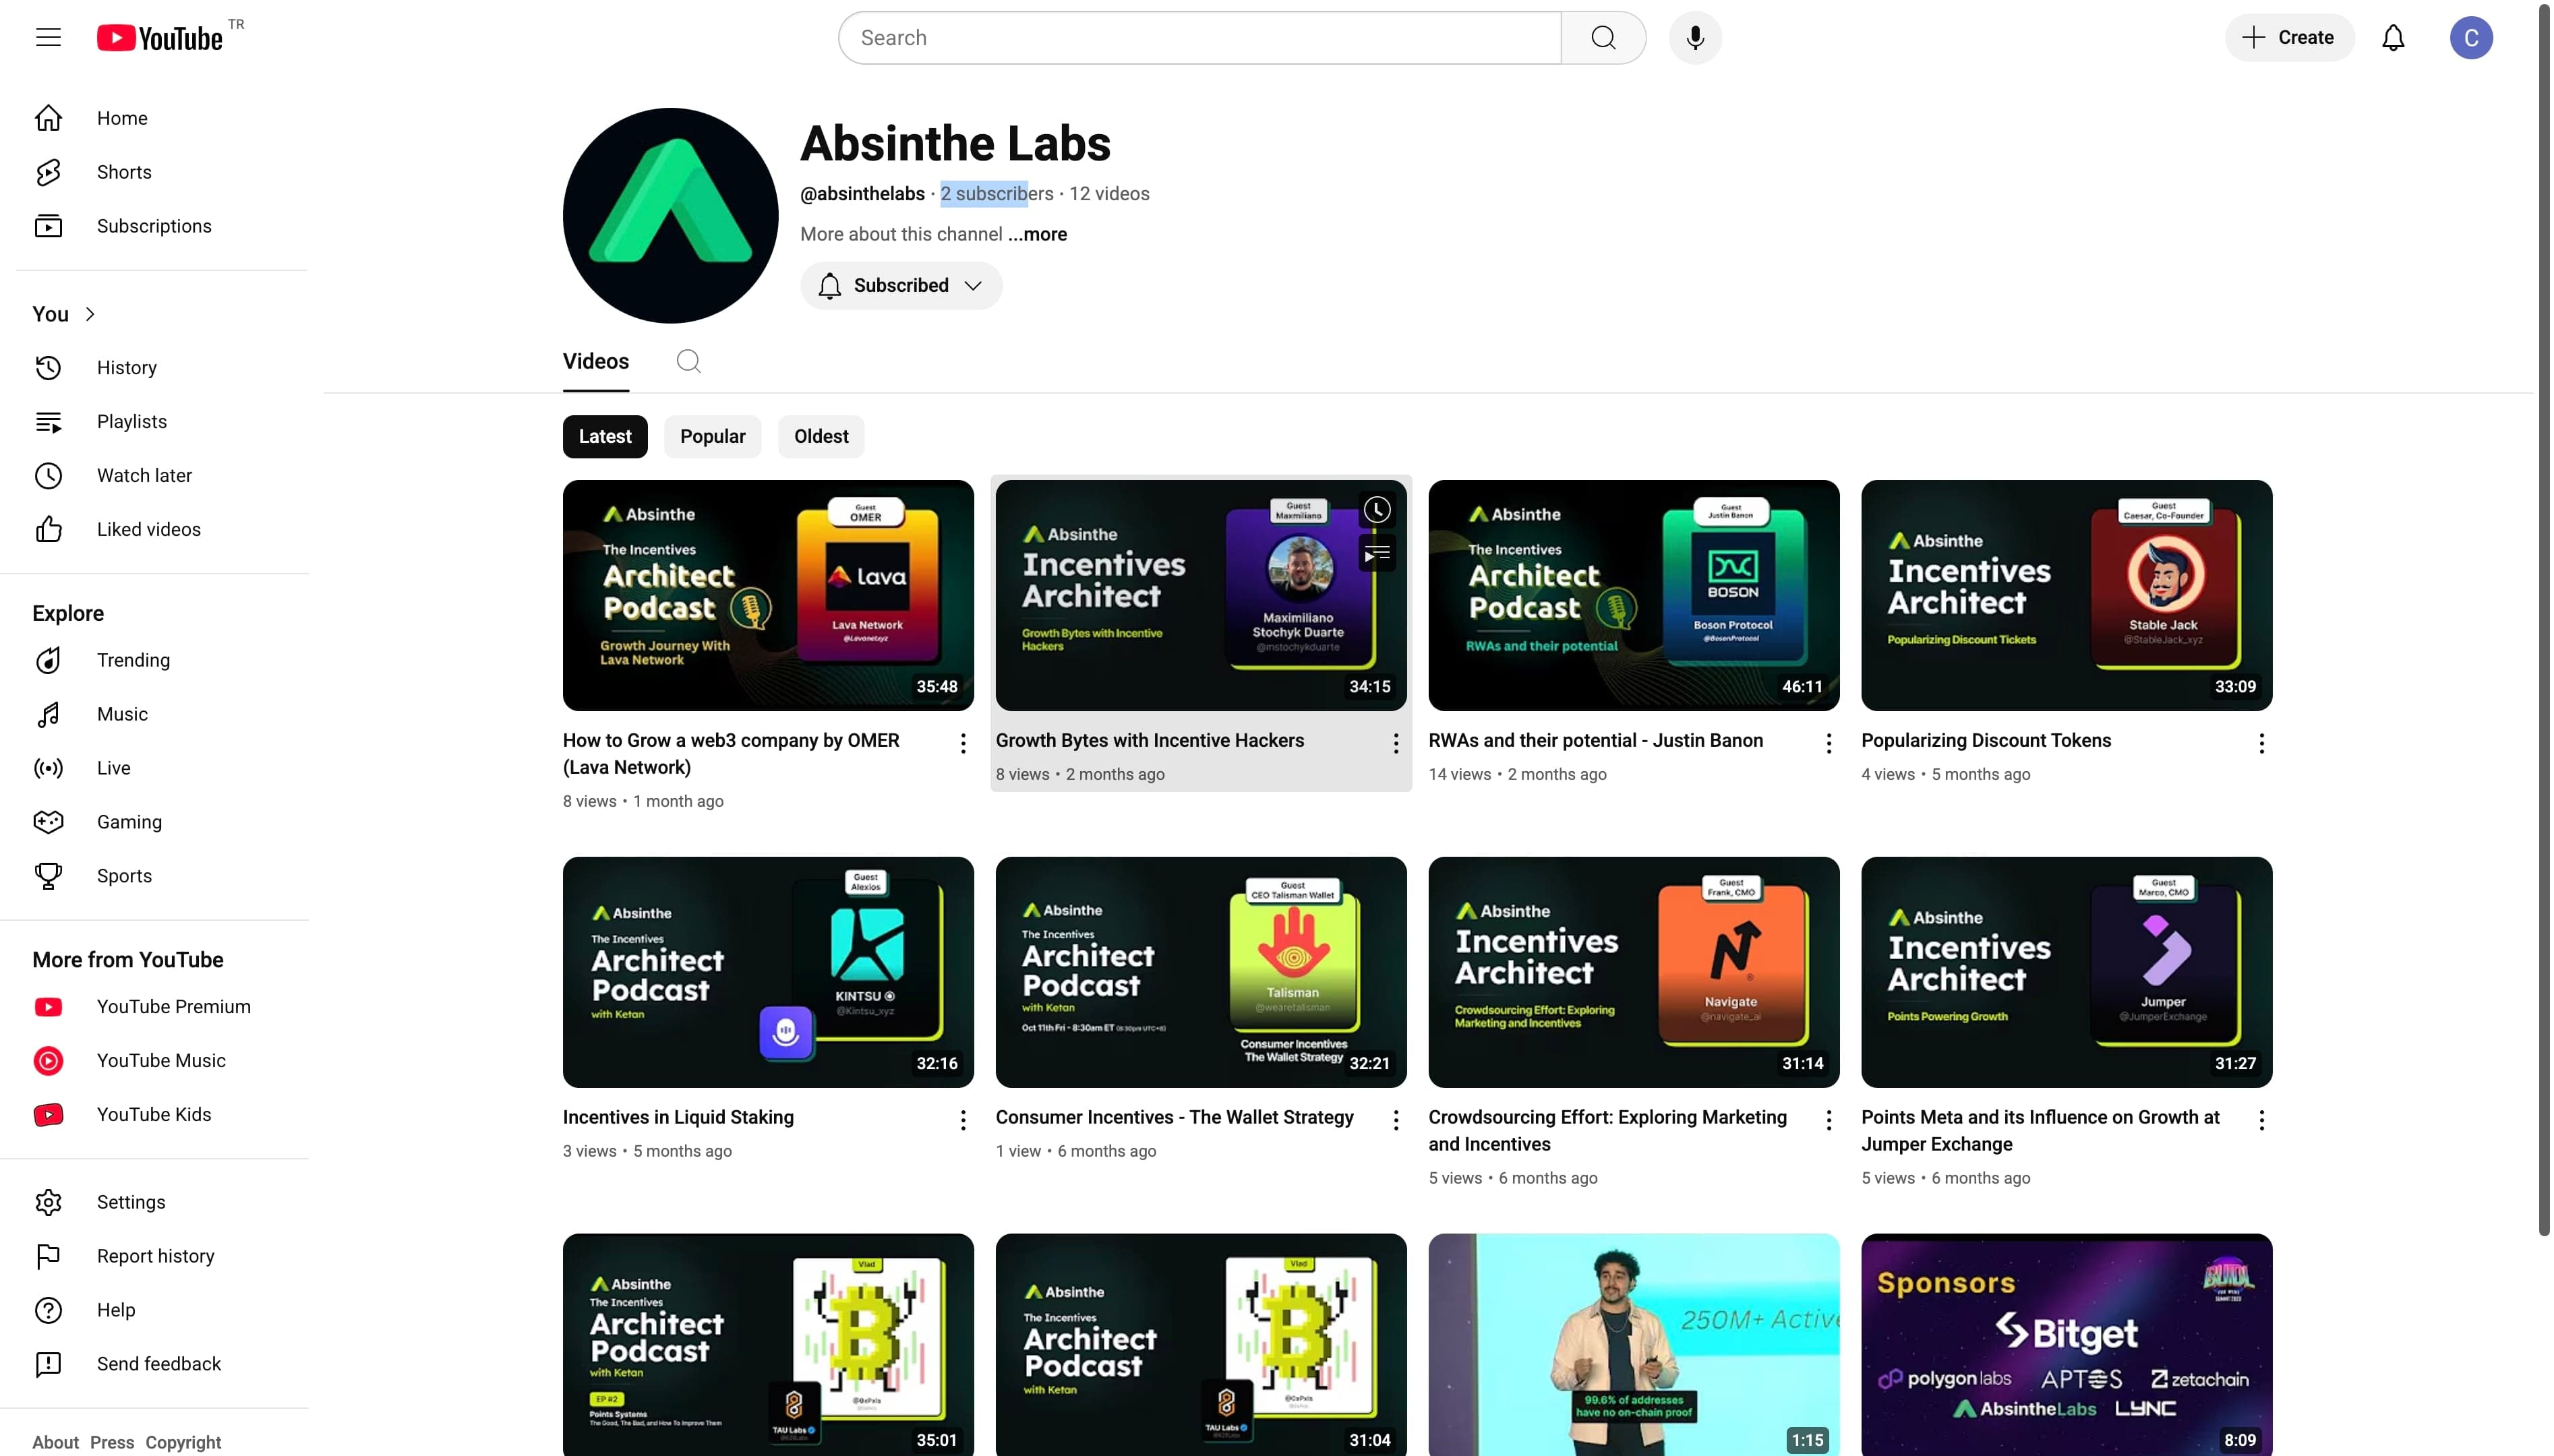Image resolution: width=2554 pixels, height=1456 pixels.
Task: Sort videos by Latest
Action: 605,437
